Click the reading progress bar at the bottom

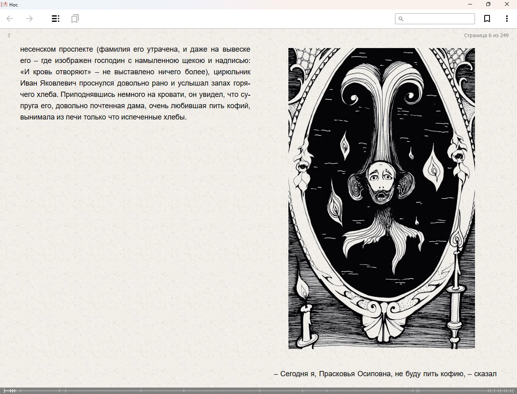click(x=258, y=390)
